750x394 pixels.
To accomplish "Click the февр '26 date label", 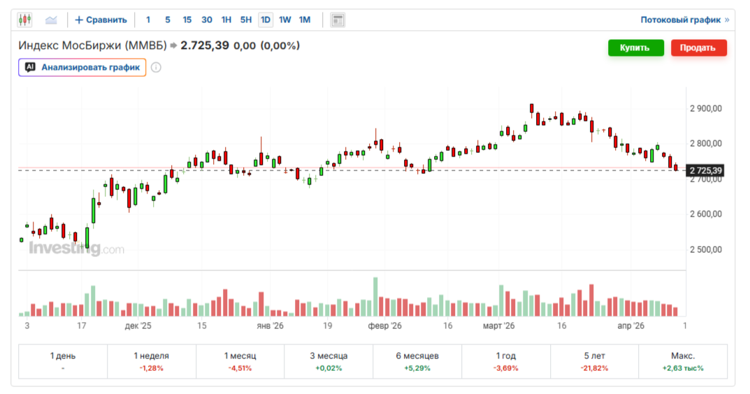I will (384, 326).
